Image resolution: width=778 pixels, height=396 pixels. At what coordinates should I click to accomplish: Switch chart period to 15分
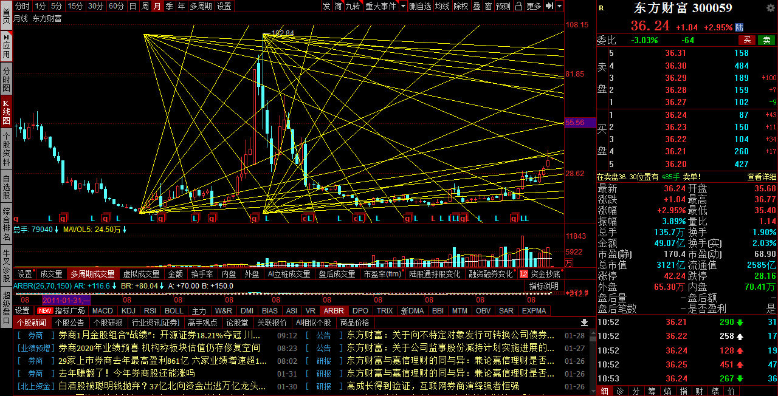(x=75, y=6)
